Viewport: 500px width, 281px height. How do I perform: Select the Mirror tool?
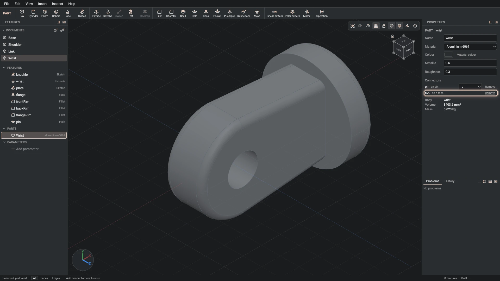307,13
